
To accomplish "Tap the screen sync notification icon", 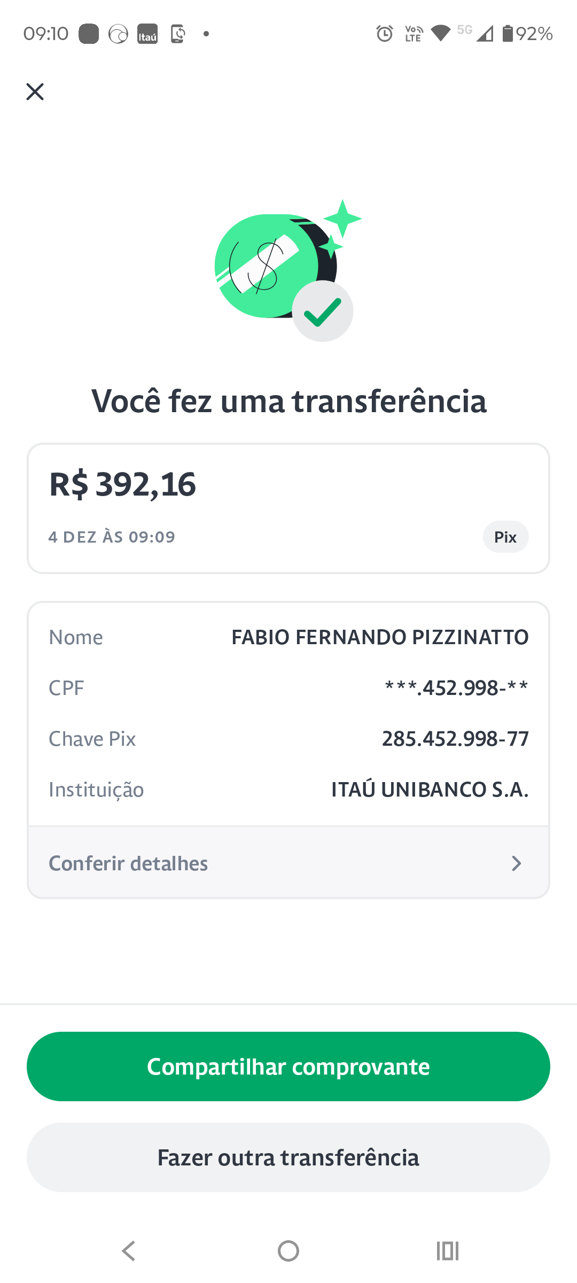I will (178, 34).
